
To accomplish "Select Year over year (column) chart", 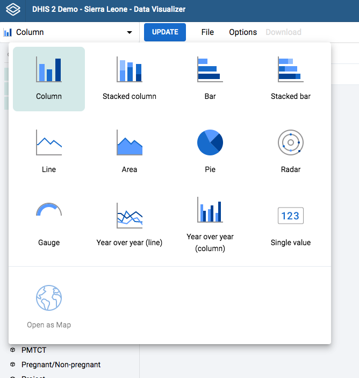I will click(x=210, y=225).
